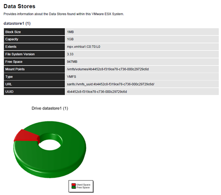Screen dimensions: 221x195
Task: Click the Data Stores description sentence
Action: pos(64,14)
